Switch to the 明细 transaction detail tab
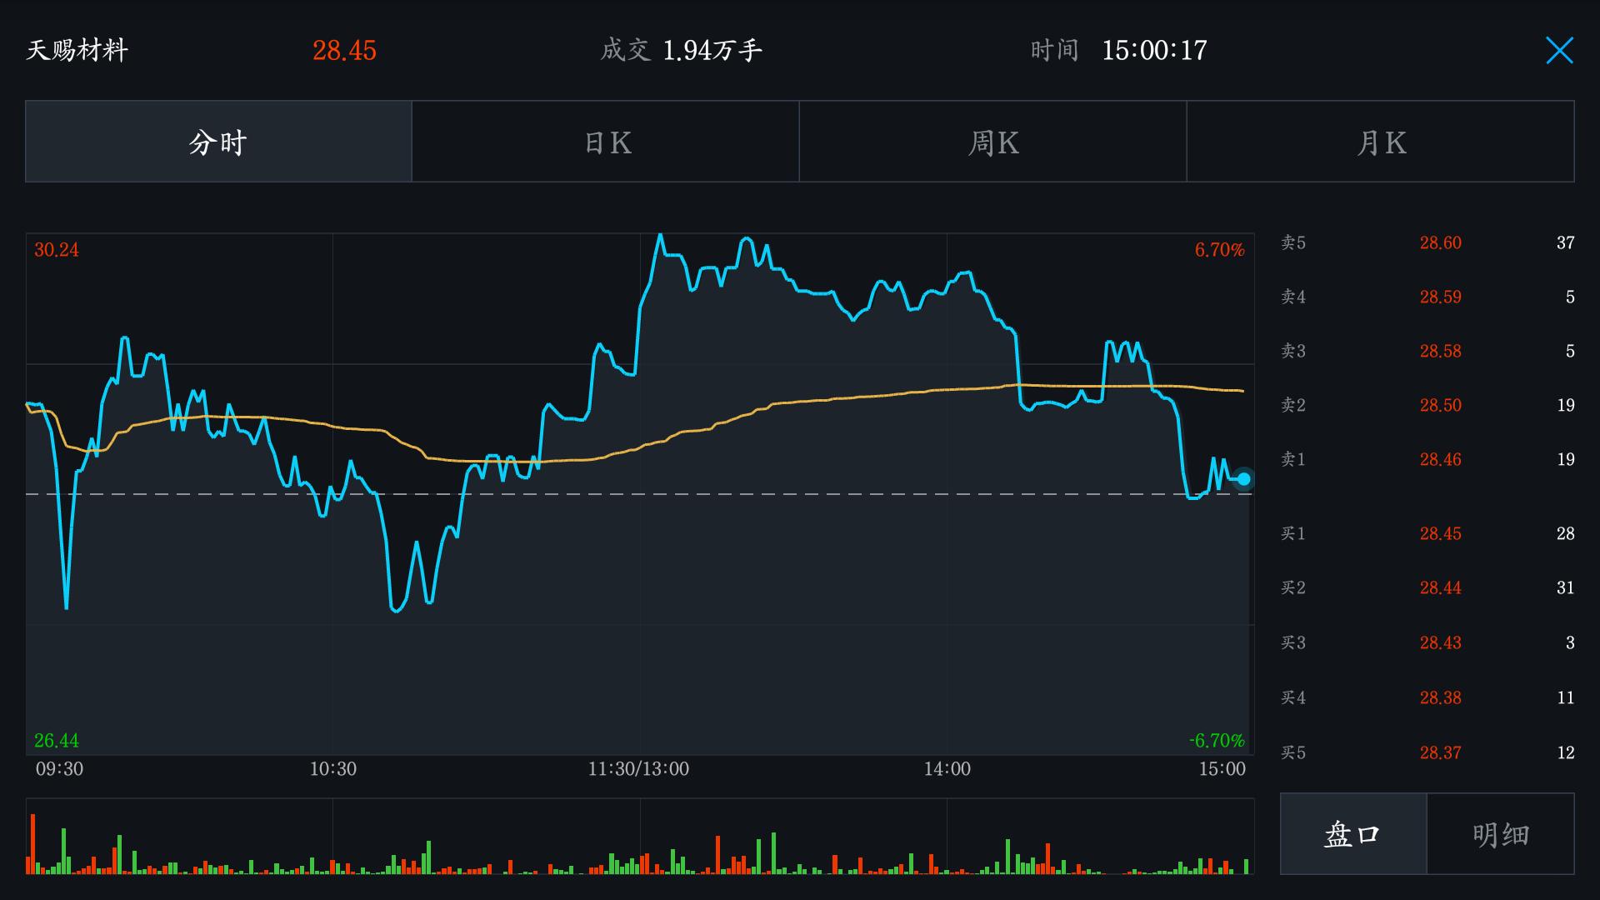Screen dimensions: 1600x900 pyautogui.click(x=1500, y=833)
